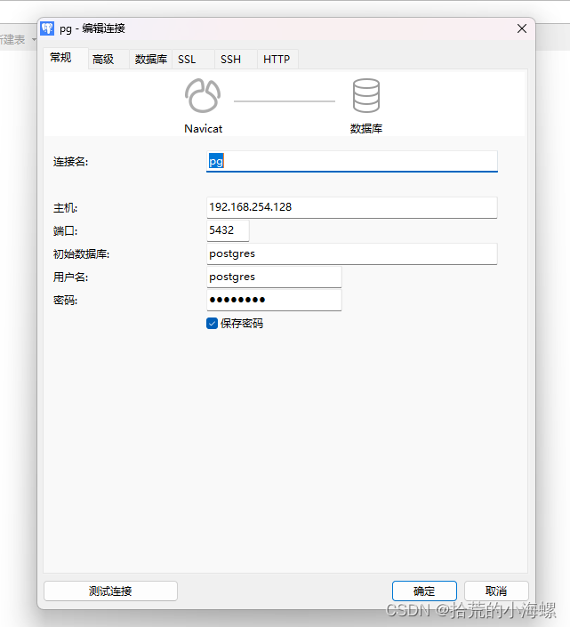Viewport: 570px width, 627px height.
Task: Open the 数据库 tab
Action: [x=150, y=60]
